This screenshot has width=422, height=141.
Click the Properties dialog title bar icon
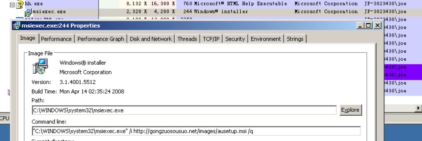pyautogui.click(x=17, y=26)
